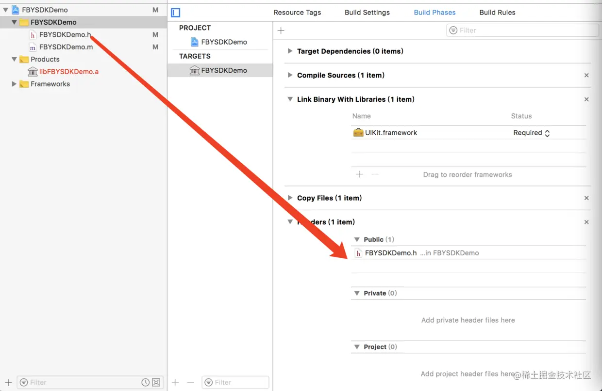
Task: Click FBYSDKDemo.m file type icon
Action: coord(33,47)
